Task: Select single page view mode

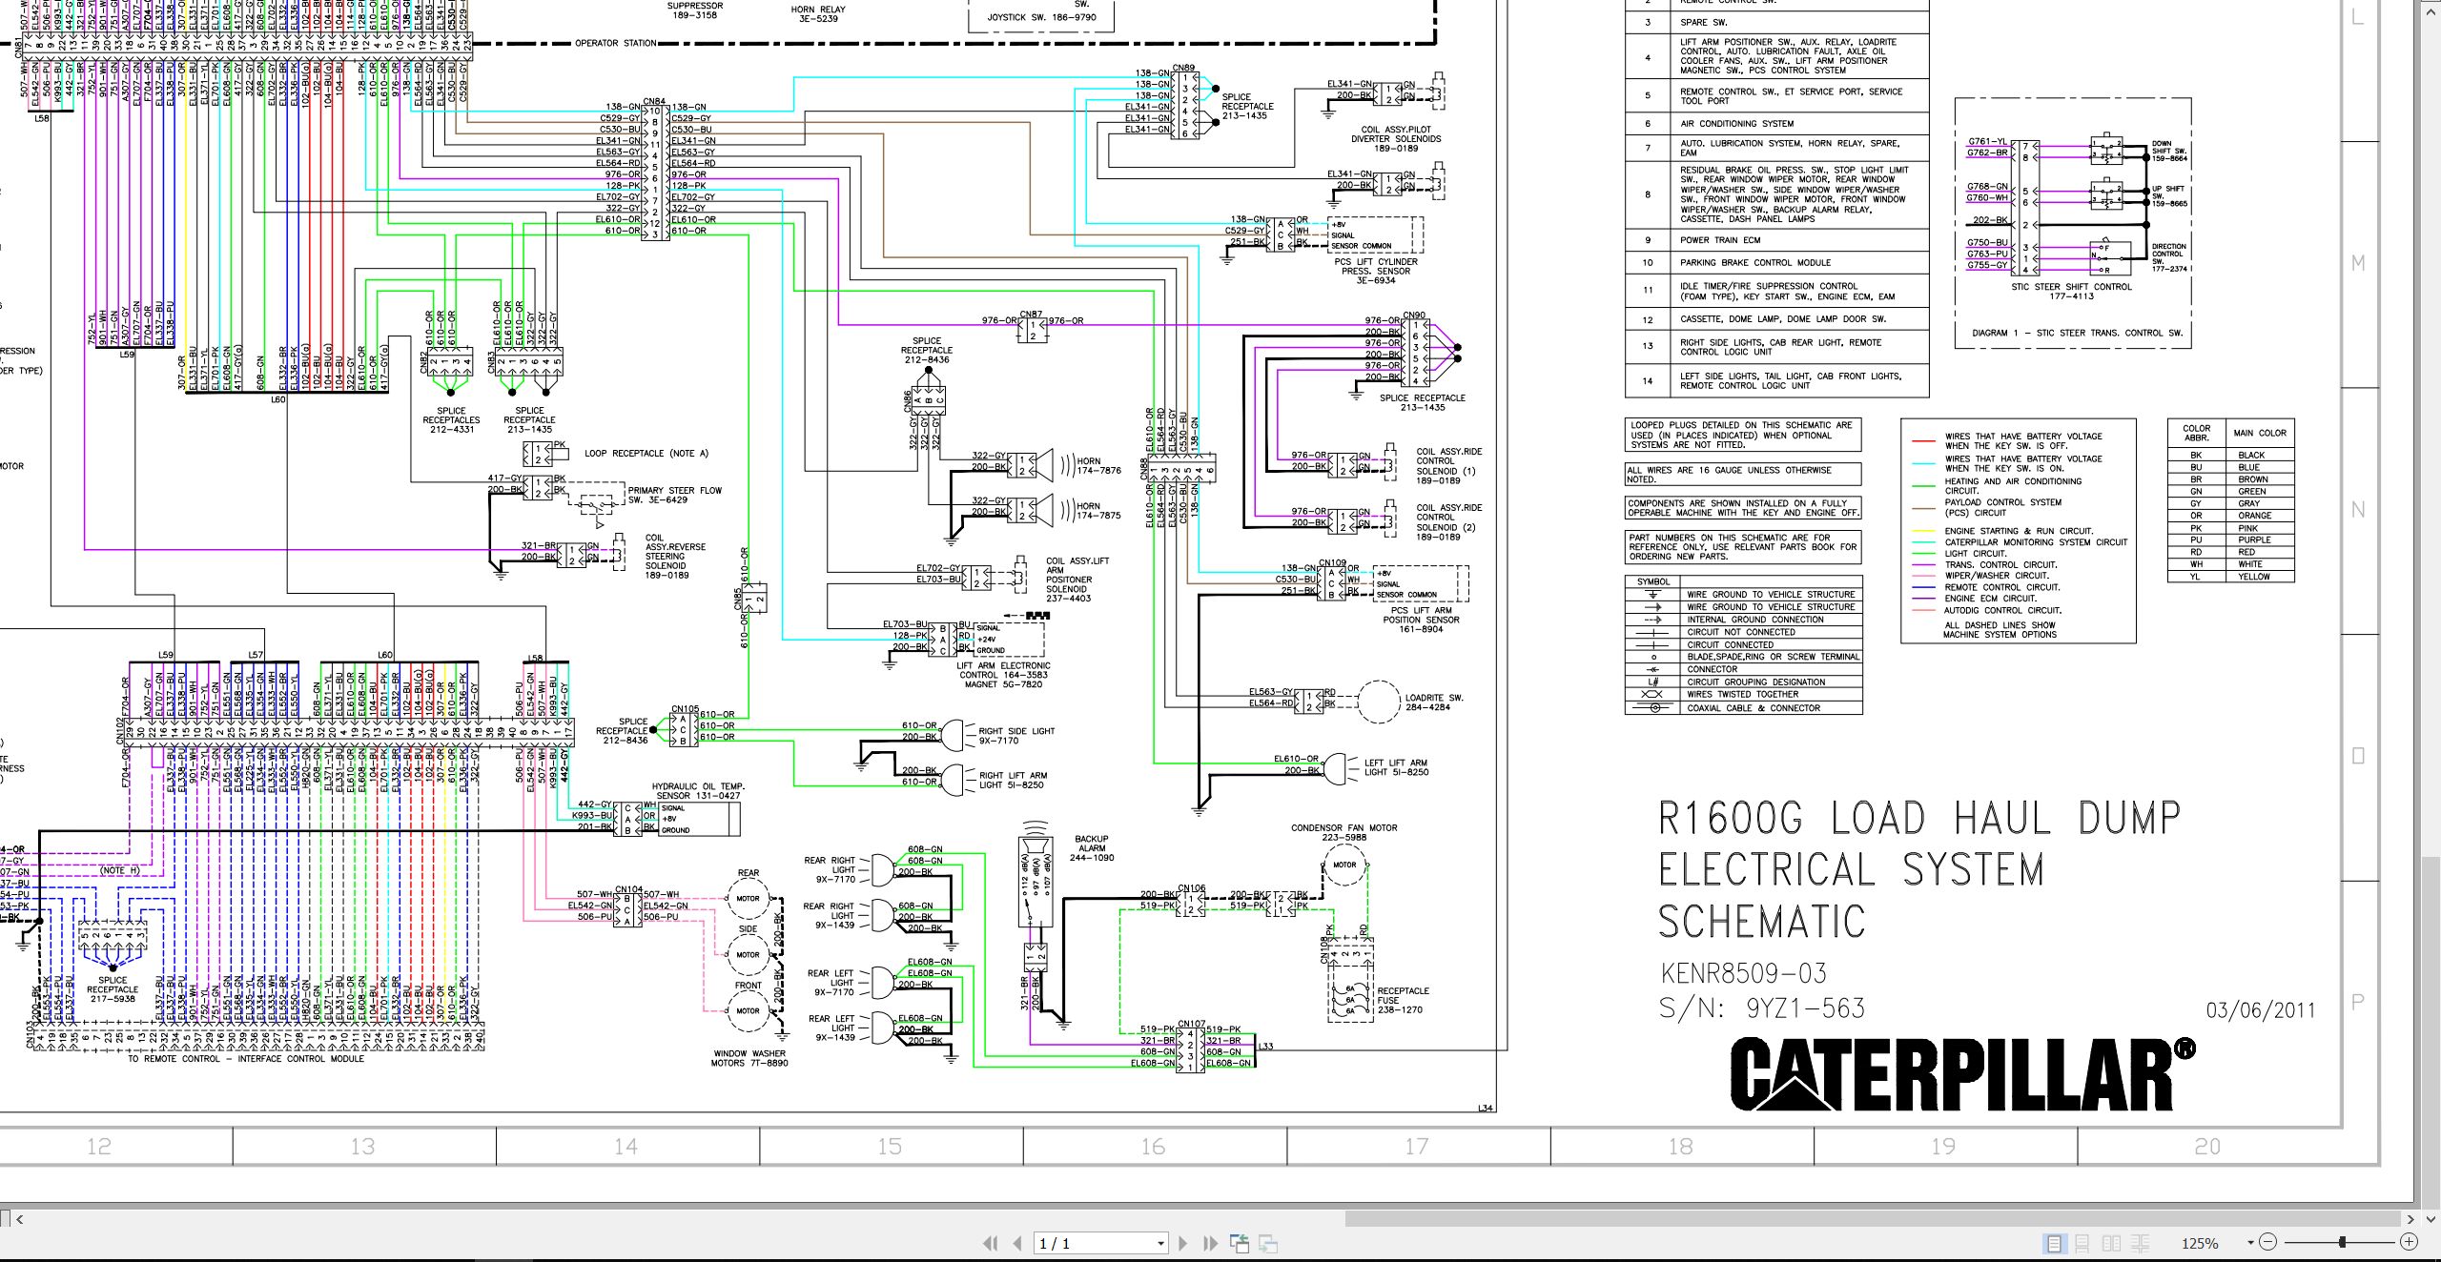Action: (x=2054, y=1243)
